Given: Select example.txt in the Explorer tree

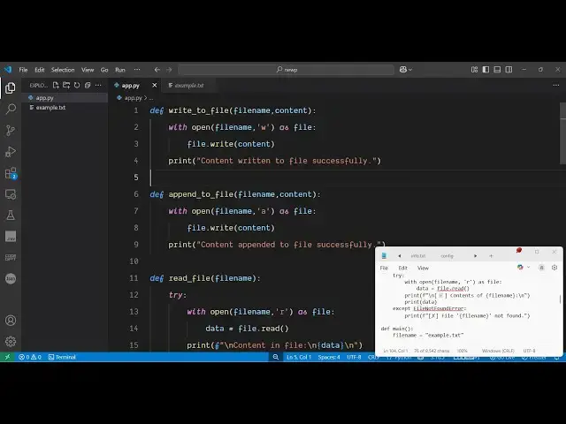Looking at the screenshot, I should click(65, 108).
